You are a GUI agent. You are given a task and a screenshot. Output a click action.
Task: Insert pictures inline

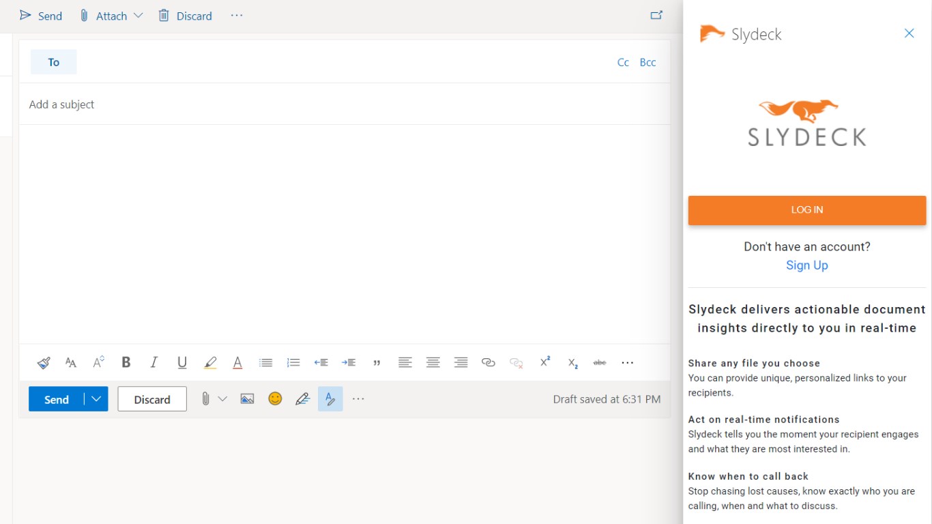247,399
